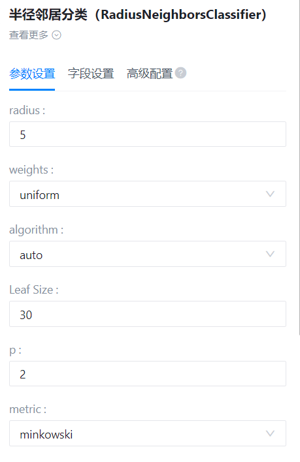
Task: Click the question mark help icon
Action: [180, 73]
